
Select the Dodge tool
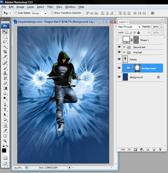coord(5,98)
